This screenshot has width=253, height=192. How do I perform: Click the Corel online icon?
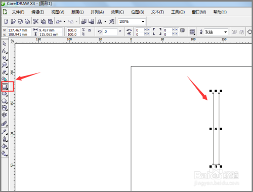coord(112,21)
